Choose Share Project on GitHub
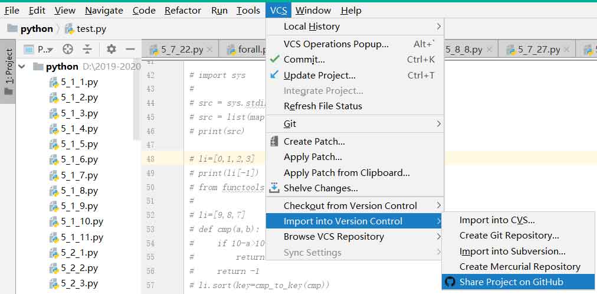Viewport: 597px width, 294px height. click(518, 282)
